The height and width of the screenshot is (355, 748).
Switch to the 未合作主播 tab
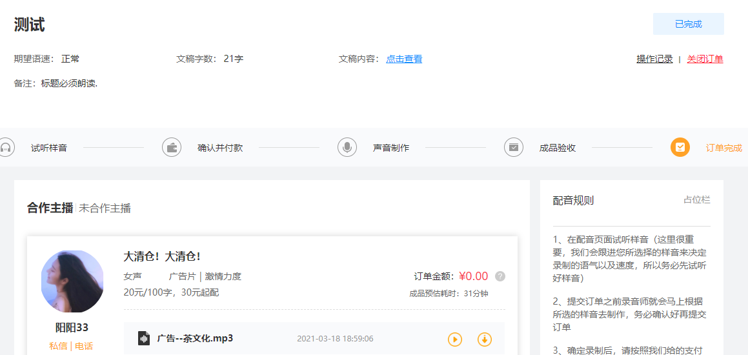pos(105,208)
